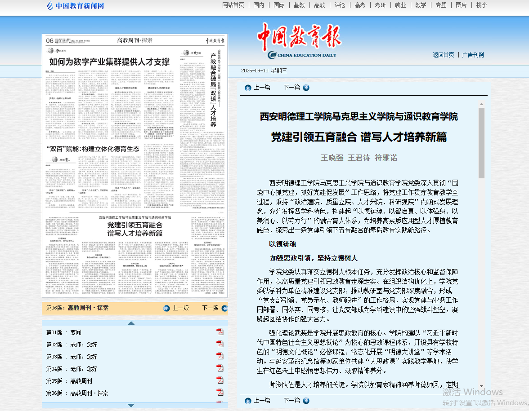Open PDF icon for 第05版 高教周刊
Viewport: 529px width, 411px height.
coord(220,380)
